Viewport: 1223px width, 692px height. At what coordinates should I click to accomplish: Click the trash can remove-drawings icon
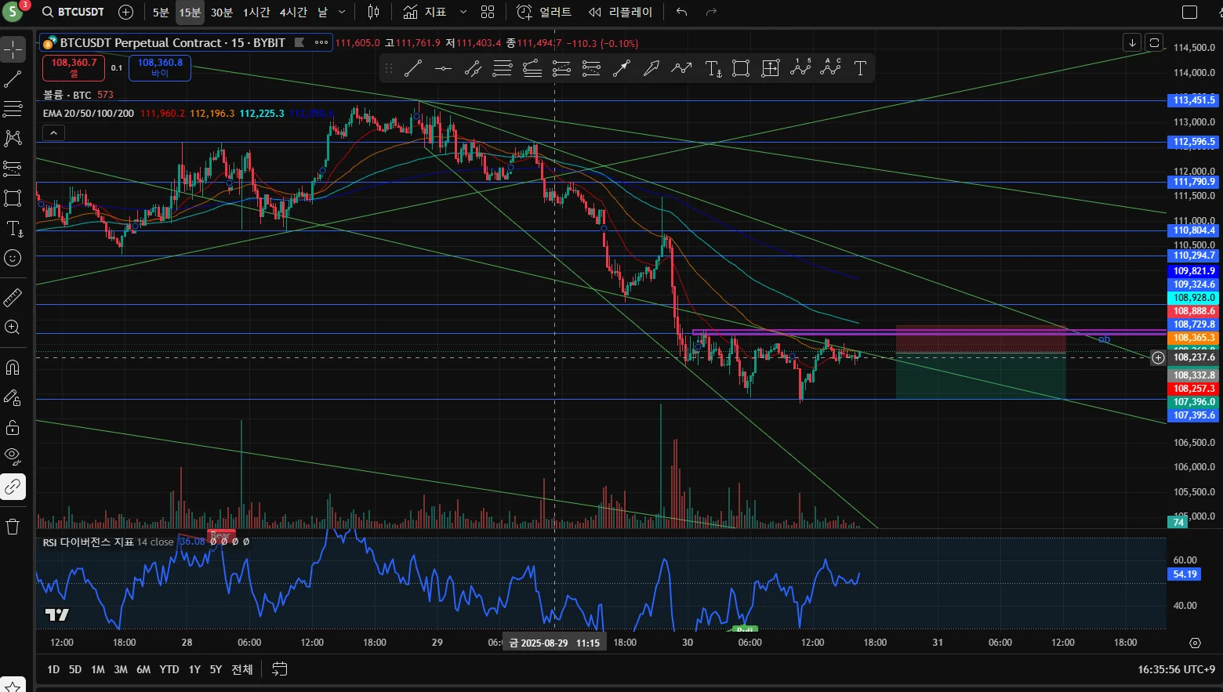coord(13,527)
